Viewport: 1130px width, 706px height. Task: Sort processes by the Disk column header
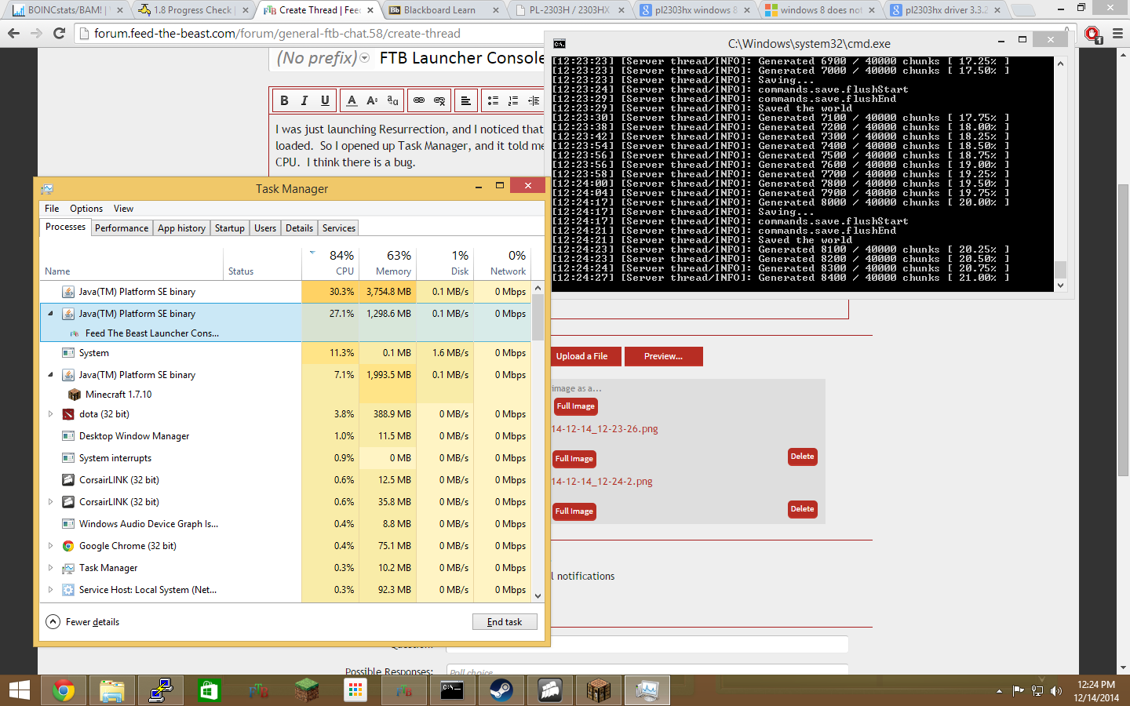445,263
